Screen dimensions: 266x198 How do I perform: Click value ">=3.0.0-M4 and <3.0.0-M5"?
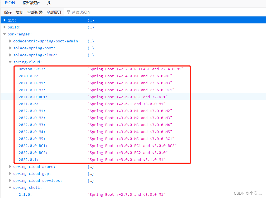(130, 132)
